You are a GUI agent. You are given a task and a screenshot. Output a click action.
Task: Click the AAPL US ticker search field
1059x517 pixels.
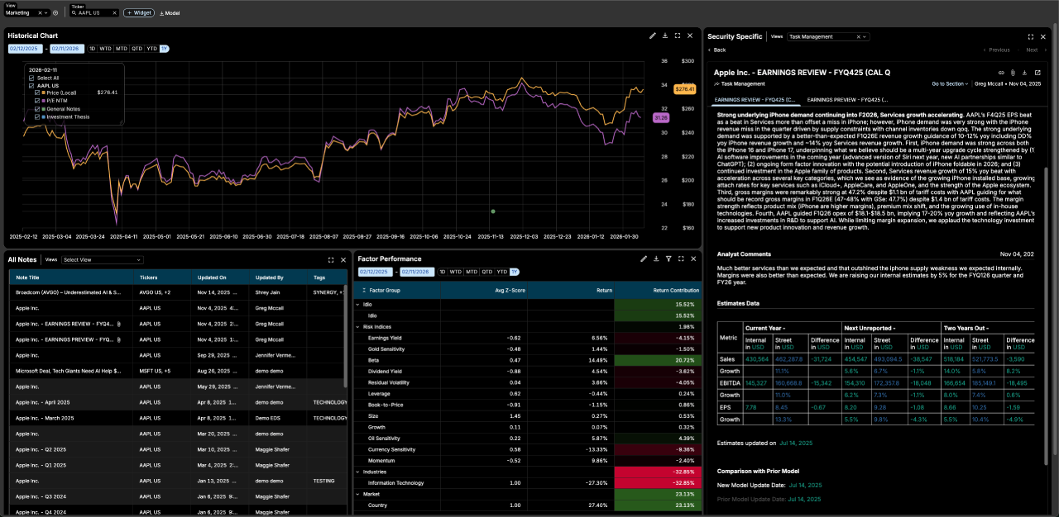point(93,13)
